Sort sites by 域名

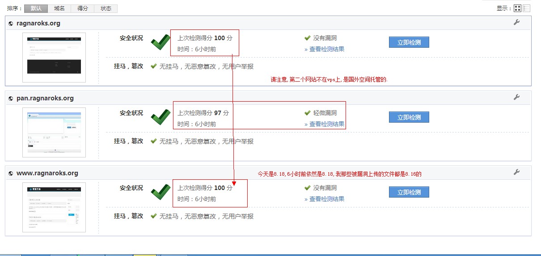pos(59,8)
